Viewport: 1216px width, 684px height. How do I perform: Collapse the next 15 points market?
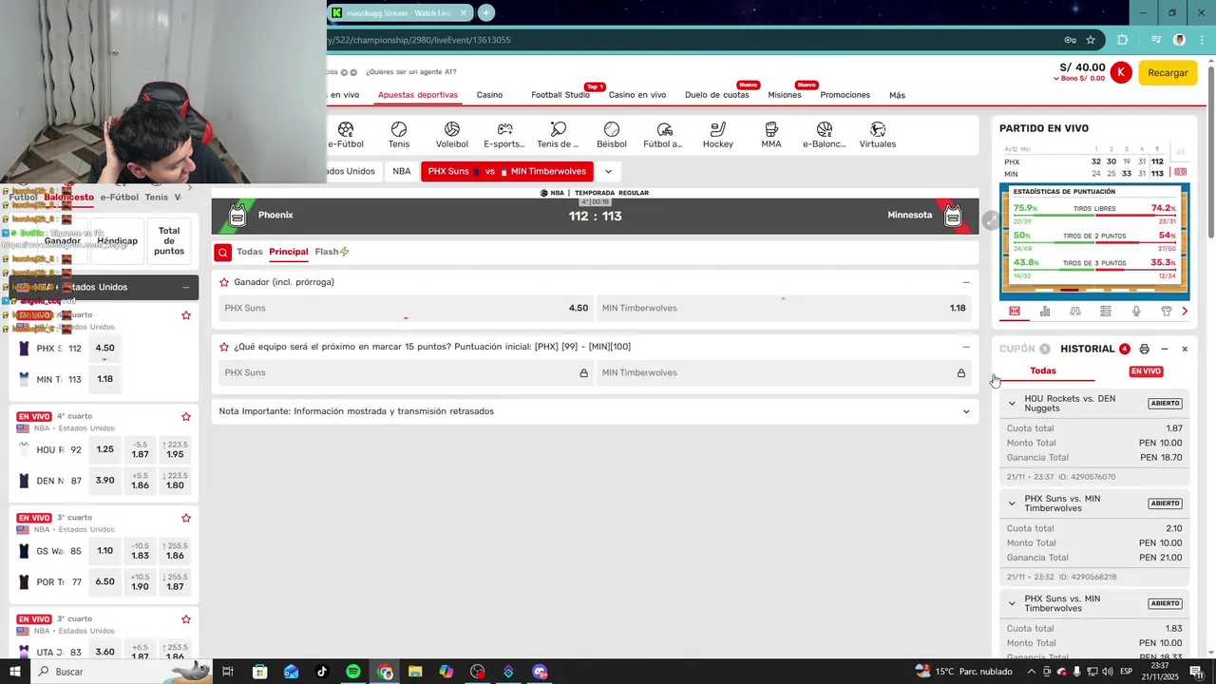click(x=966, y=347)
